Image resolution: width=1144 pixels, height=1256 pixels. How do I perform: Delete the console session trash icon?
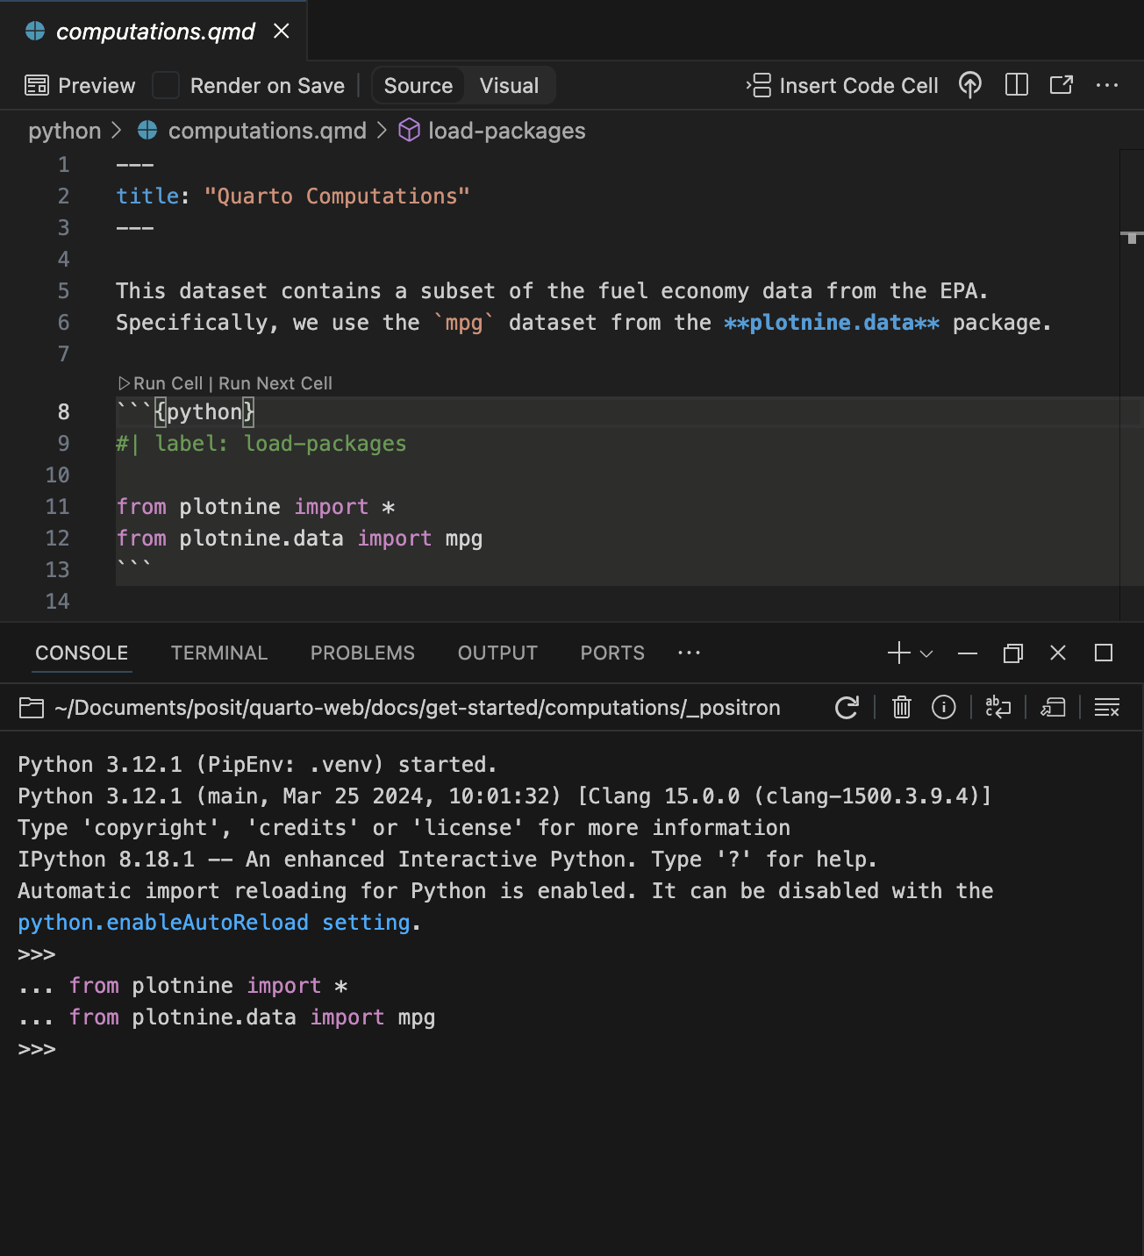click(902, 707)
